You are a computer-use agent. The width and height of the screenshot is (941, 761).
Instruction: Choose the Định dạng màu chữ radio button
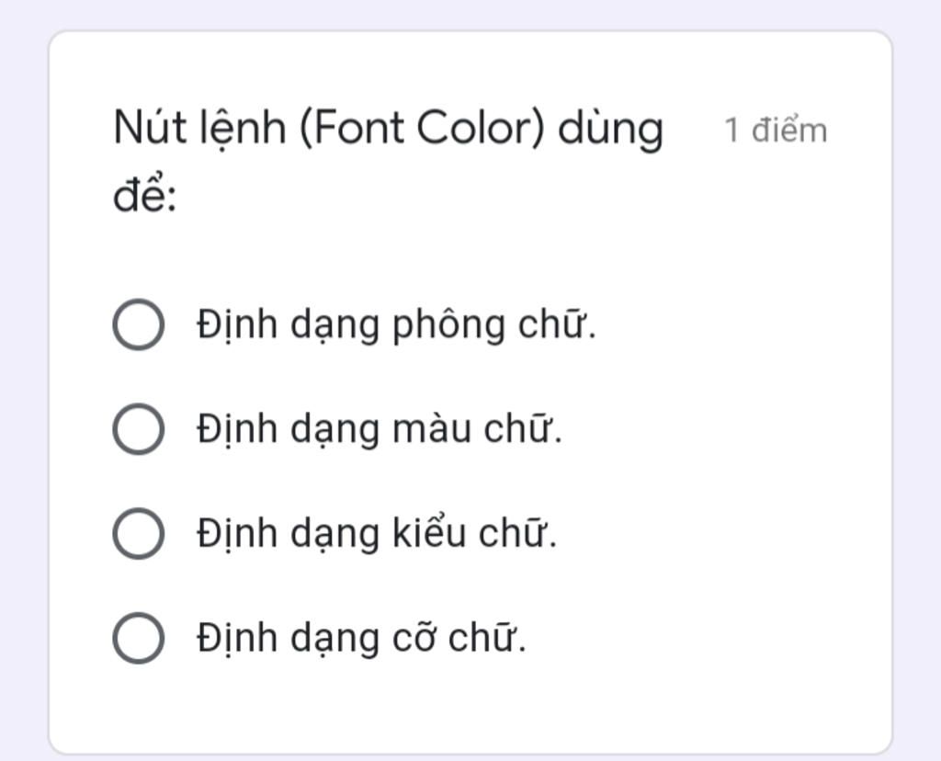coord(138,428)
